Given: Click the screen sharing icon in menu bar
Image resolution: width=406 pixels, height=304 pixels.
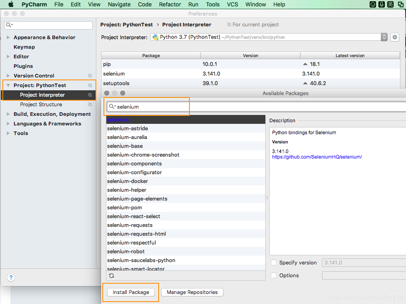Looking at the screenshot, I should [x=400, y=4].
